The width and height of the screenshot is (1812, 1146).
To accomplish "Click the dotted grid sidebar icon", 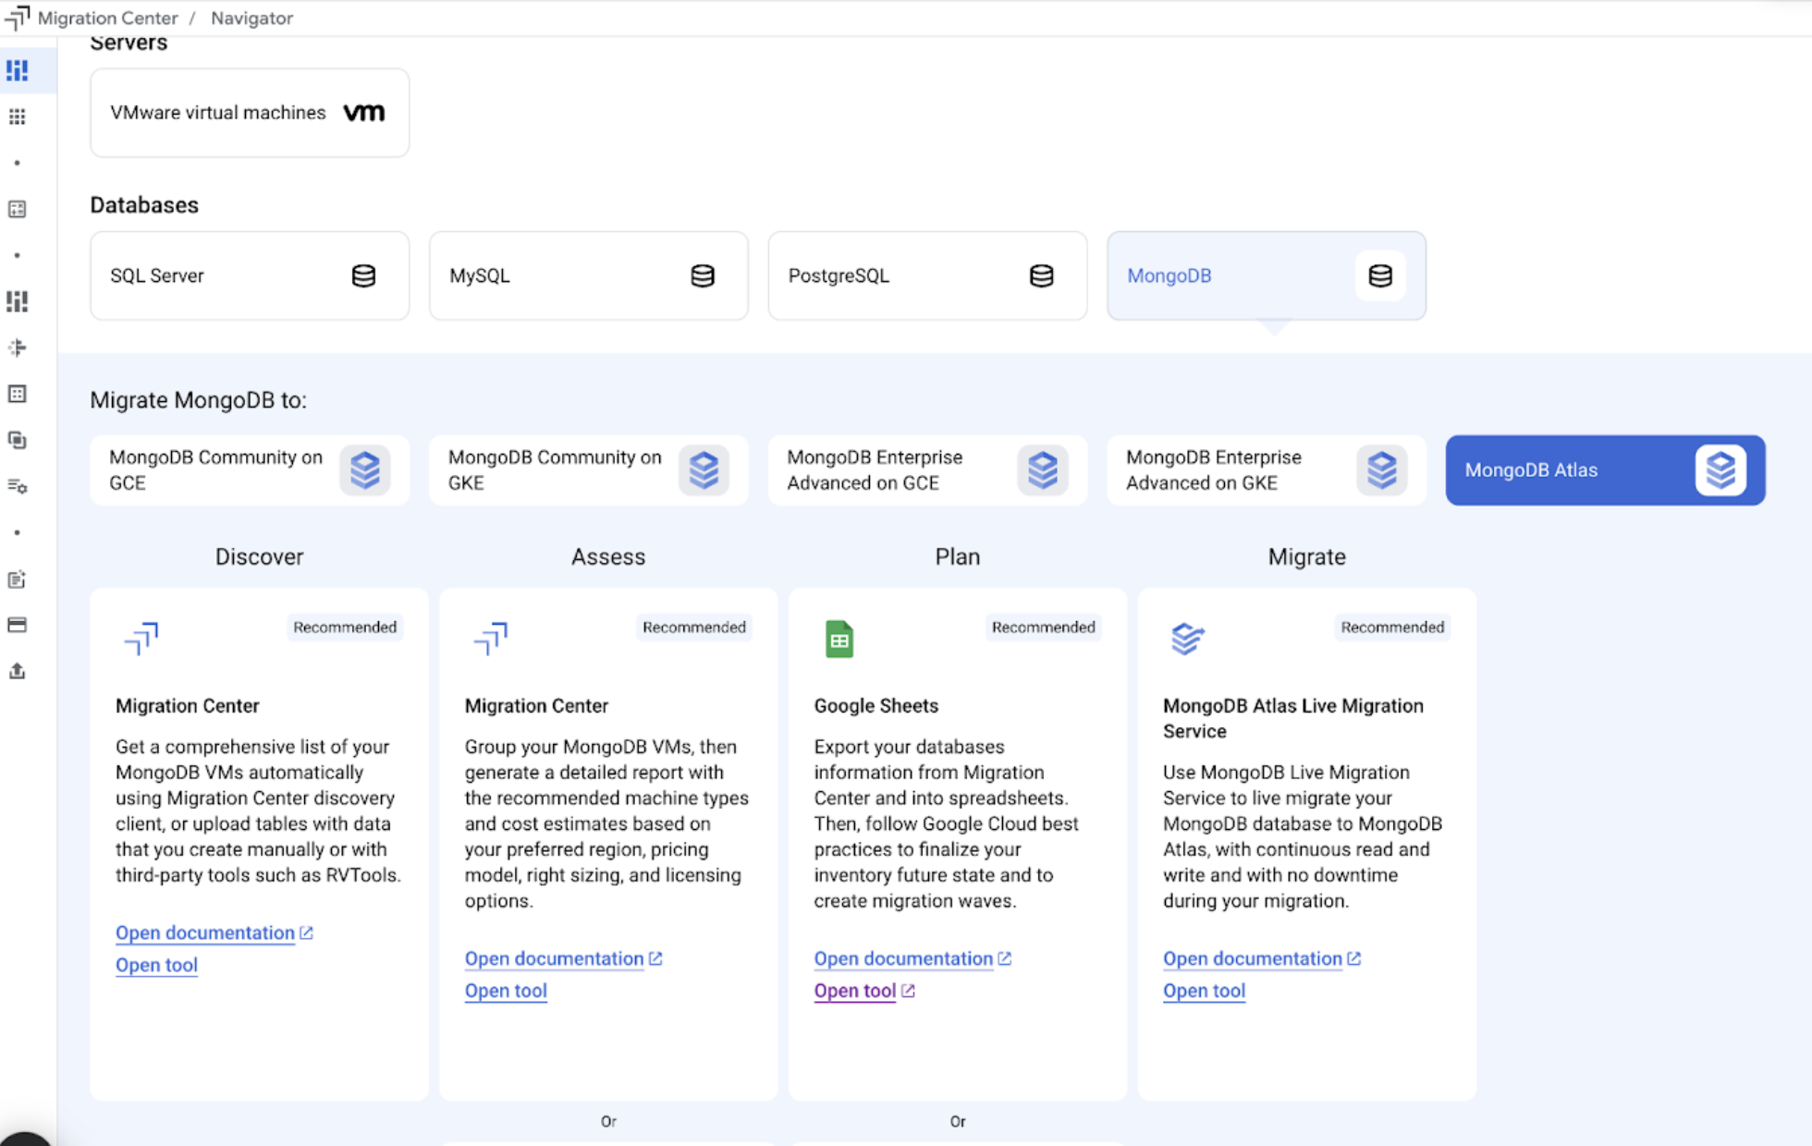I will 17,116.
